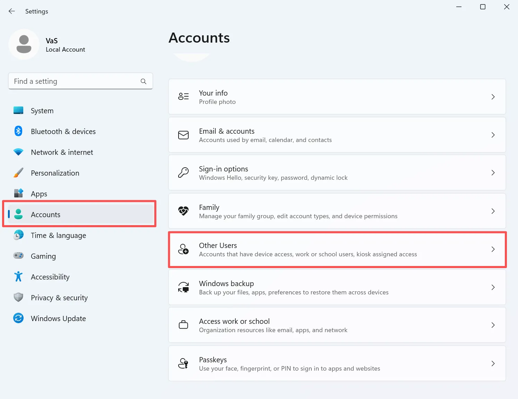Image resolution: width=518 pixels, height=399 pixels.
Task: Expand Windows backup chevron
Action: (x=493, y=287)
